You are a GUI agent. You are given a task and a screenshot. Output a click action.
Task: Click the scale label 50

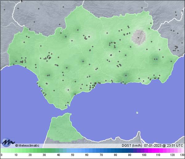(72, 155)
